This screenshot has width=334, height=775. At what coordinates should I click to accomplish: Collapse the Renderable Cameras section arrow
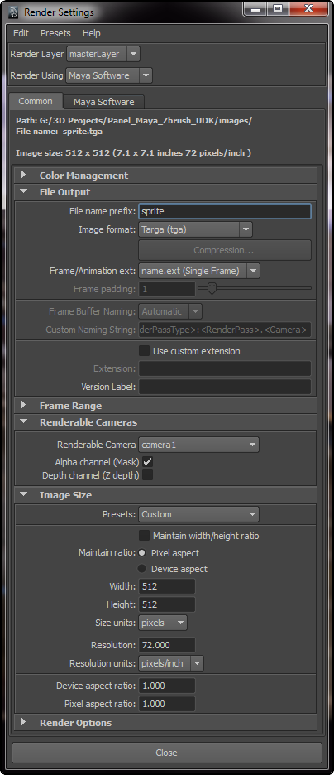23,422
